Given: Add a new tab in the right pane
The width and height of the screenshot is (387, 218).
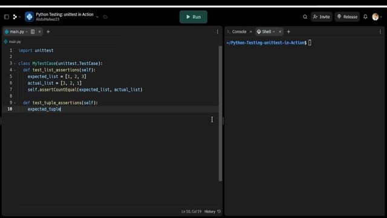Looking at the screenshot, I should [288, 31].
